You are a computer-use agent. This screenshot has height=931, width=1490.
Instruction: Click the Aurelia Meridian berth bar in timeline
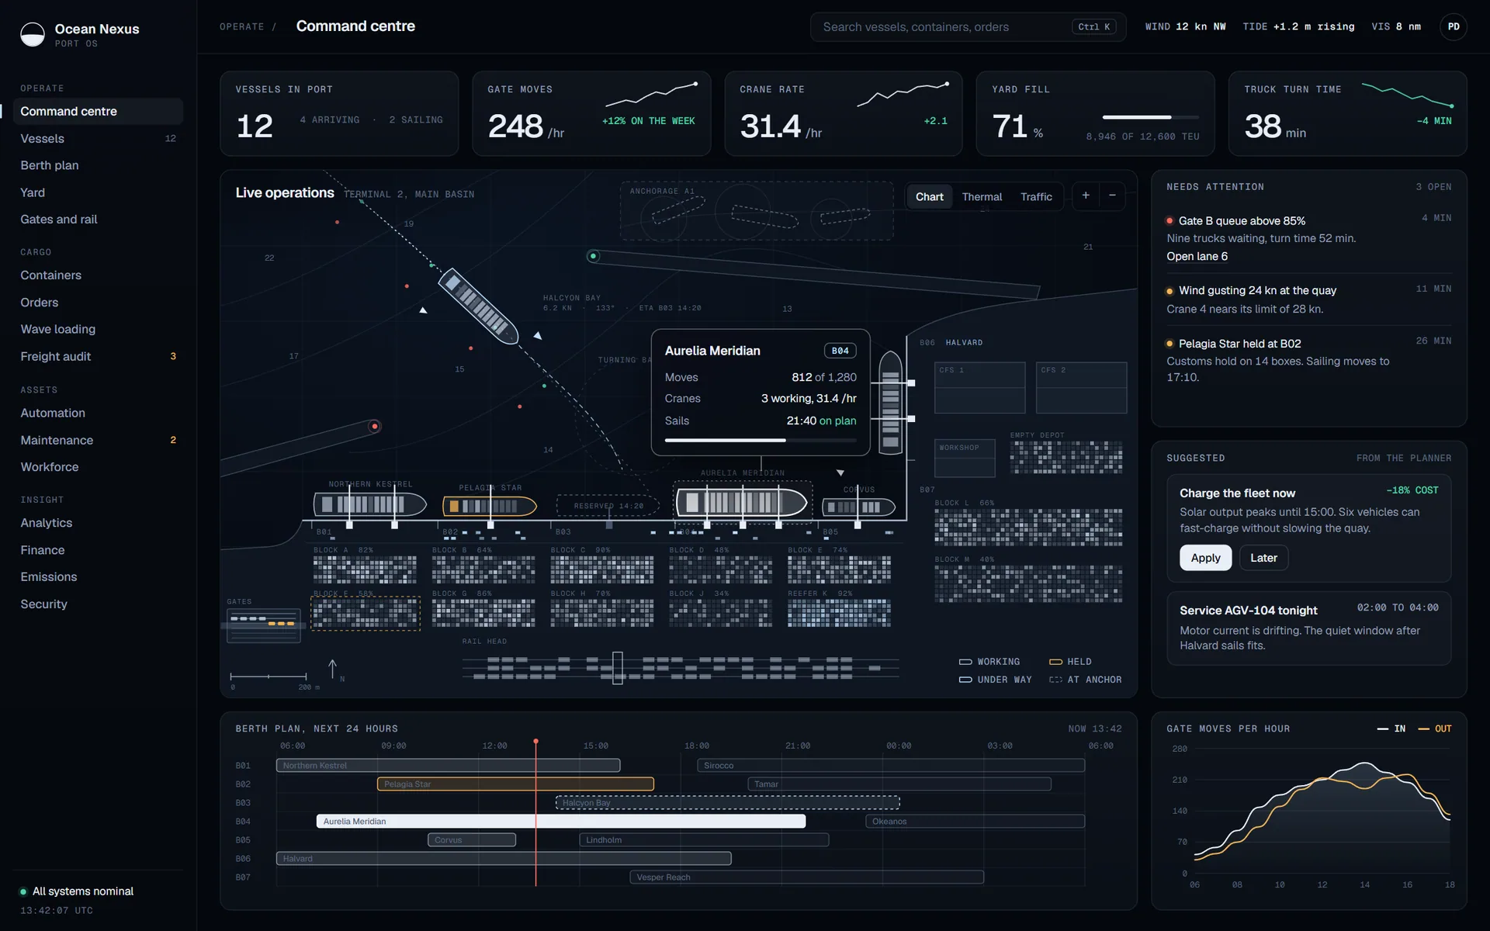point(560,822)
